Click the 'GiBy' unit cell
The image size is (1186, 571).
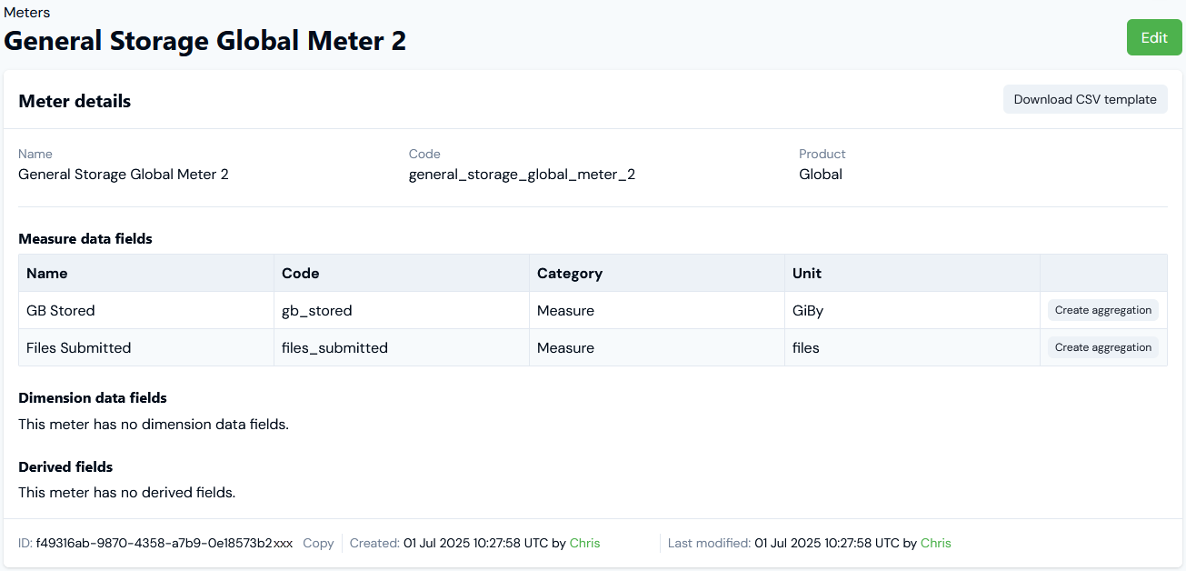tap(912, 310)
